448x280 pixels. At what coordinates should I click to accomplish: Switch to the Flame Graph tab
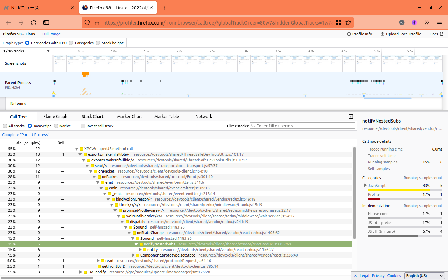point(55,117)
